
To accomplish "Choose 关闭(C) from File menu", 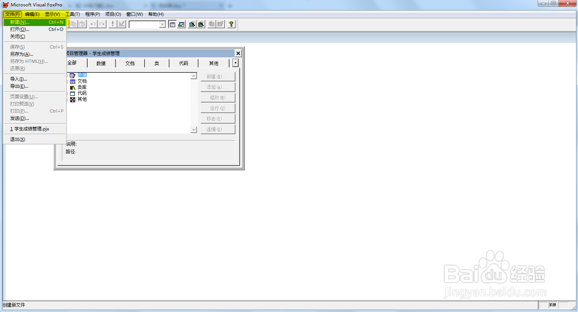I will [35, 37].
